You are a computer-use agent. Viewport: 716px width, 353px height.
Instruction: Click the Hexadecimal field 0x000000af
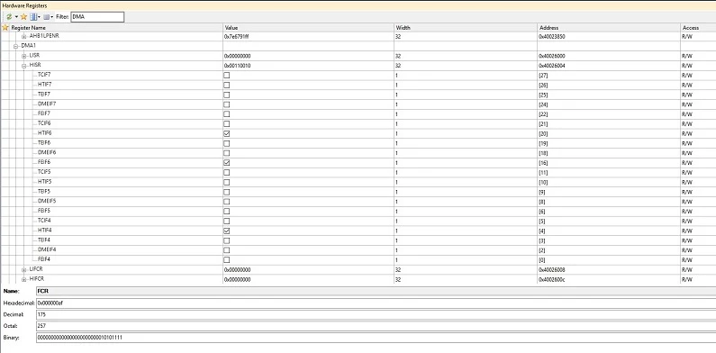click(x=376, y=303)
